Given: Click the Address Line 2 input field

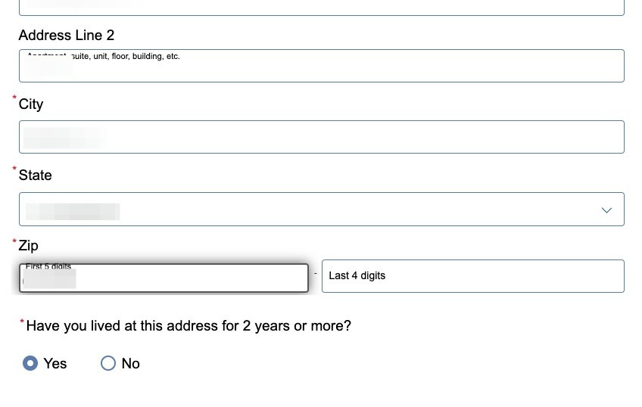Looking at the screenshot, I should 321,69.
